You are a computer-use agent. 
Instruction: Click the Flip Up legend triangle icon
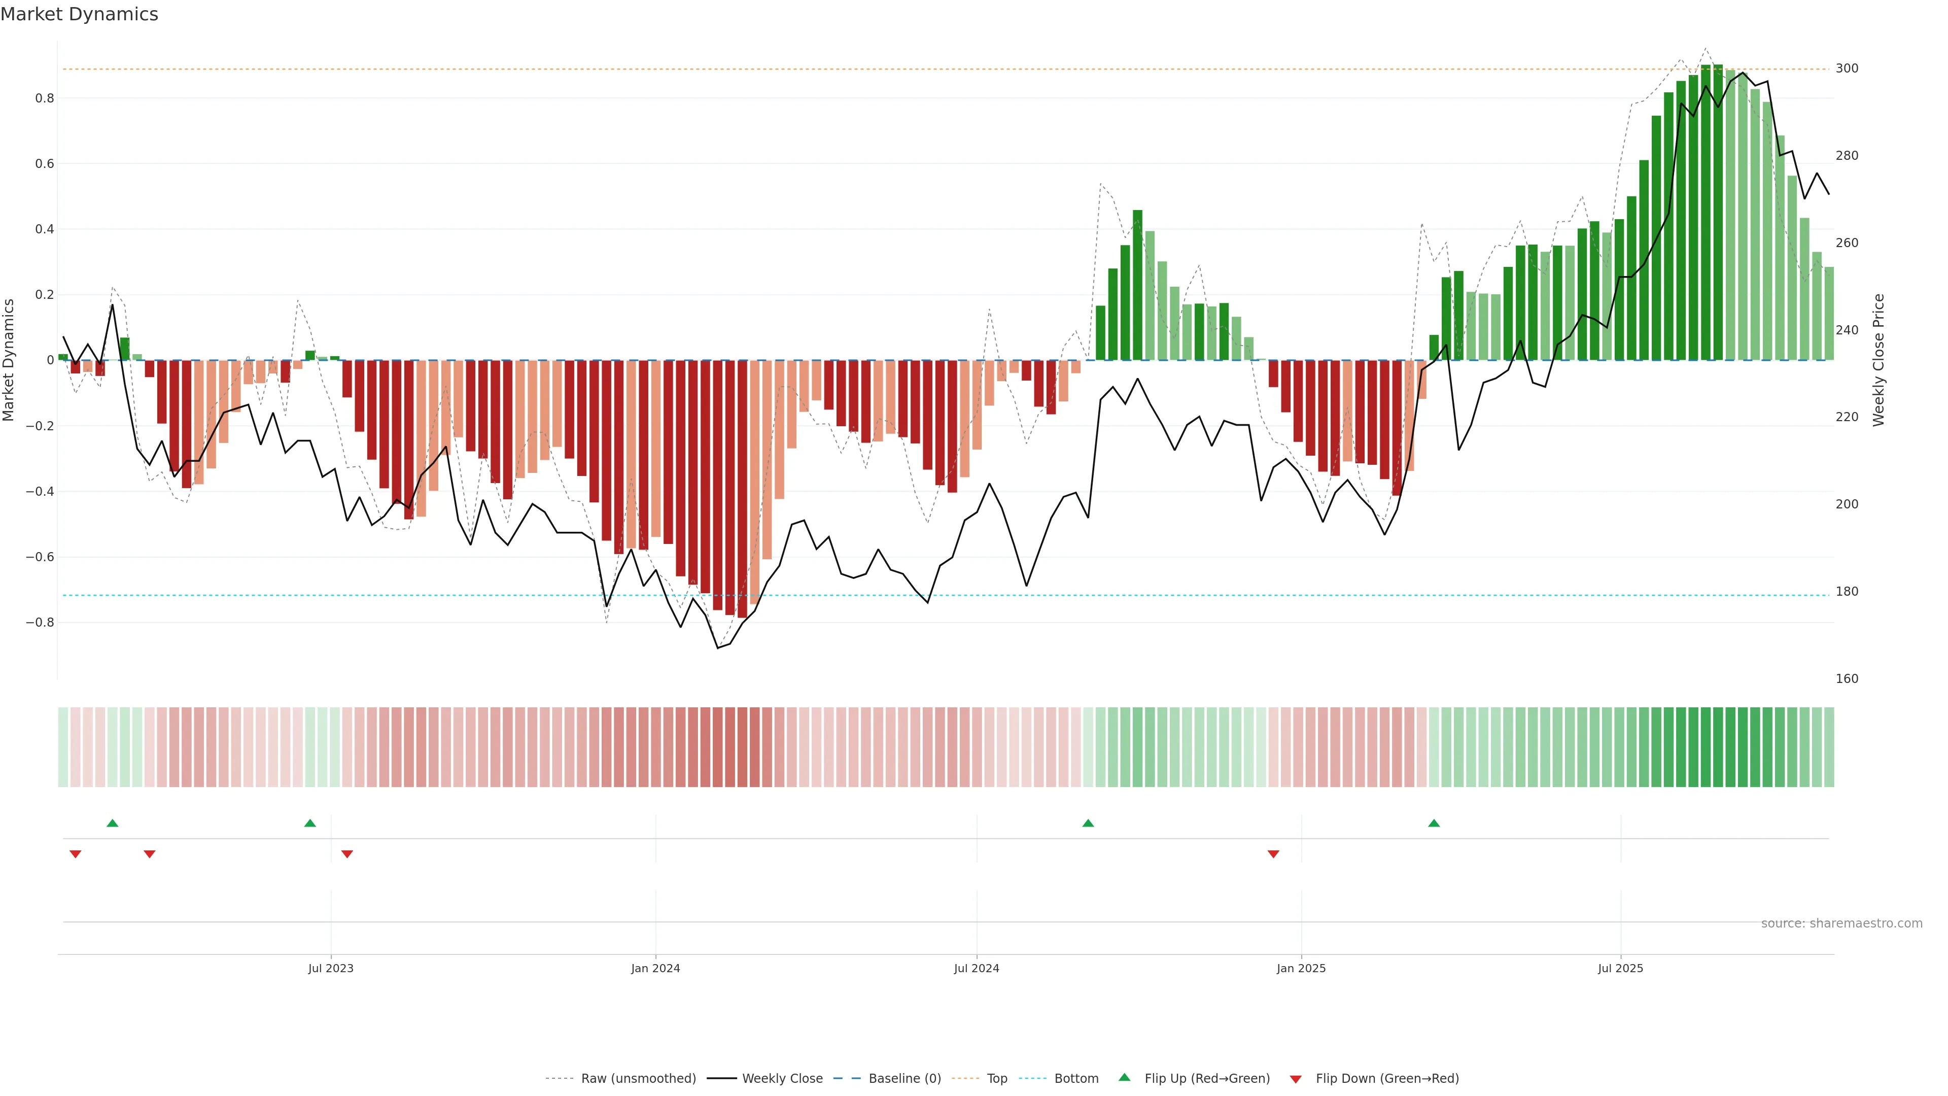1125,1077
